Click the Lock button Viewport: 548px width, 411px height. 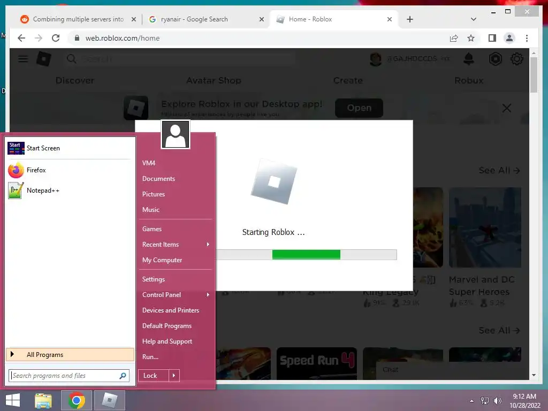point(154,376)
